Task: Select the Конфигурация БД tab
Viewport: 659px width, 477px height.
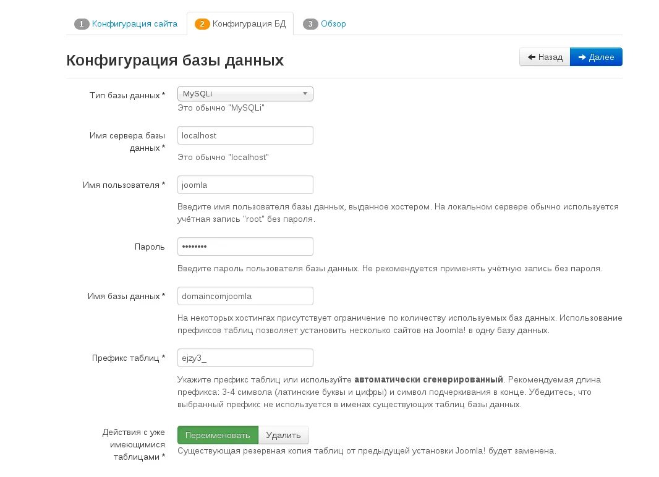Action: tap(249, 24)
